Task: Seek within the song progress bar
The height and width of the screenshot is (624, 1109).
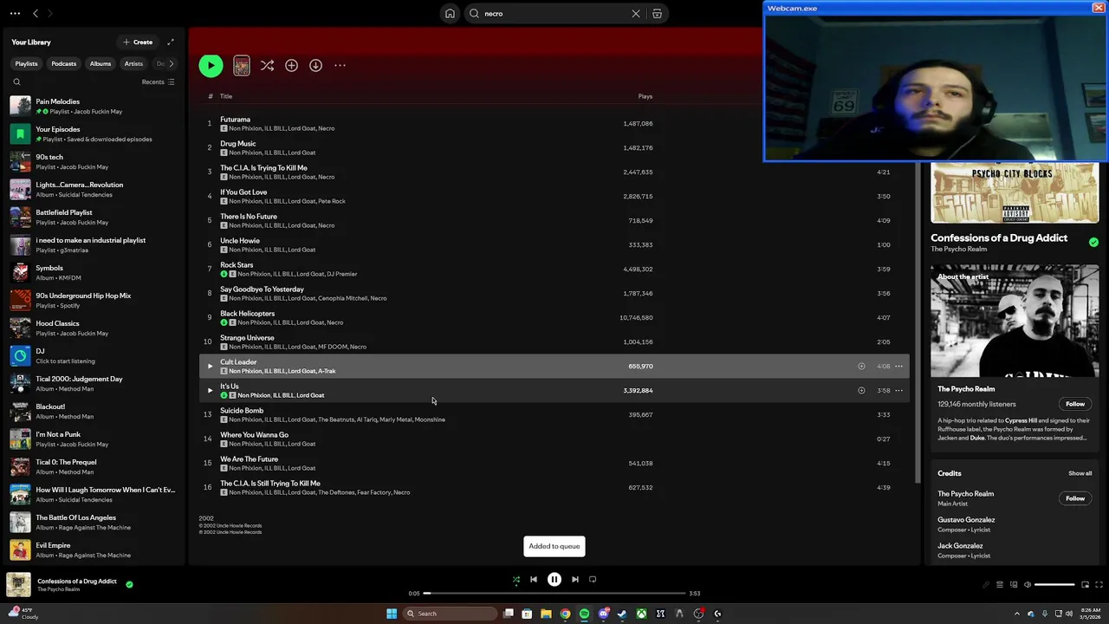Action: pos(554,594)
